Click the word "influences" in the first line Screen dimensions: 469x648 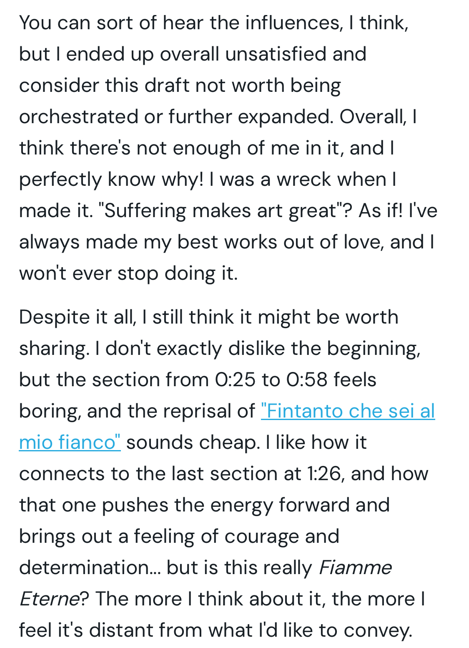[292, 23]
